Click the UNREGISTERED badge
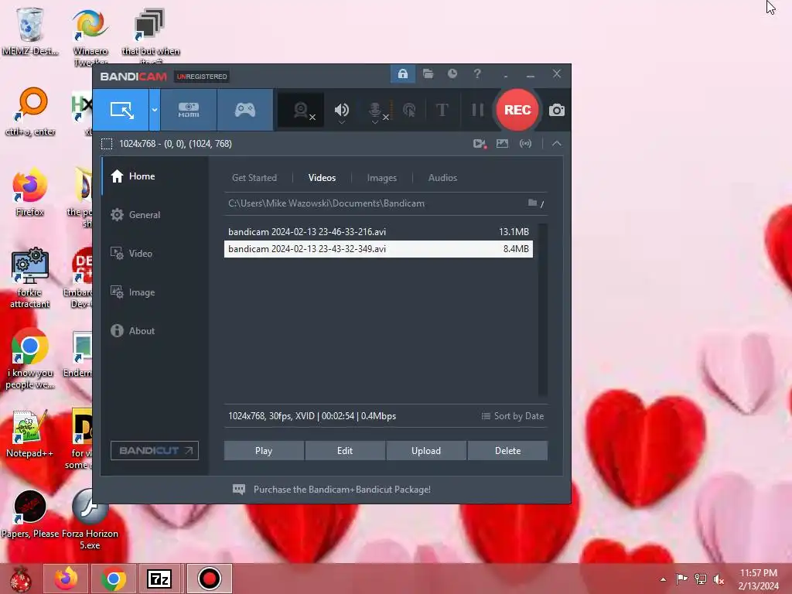Viewport: 792px width, 594px height. click(202, 77)
